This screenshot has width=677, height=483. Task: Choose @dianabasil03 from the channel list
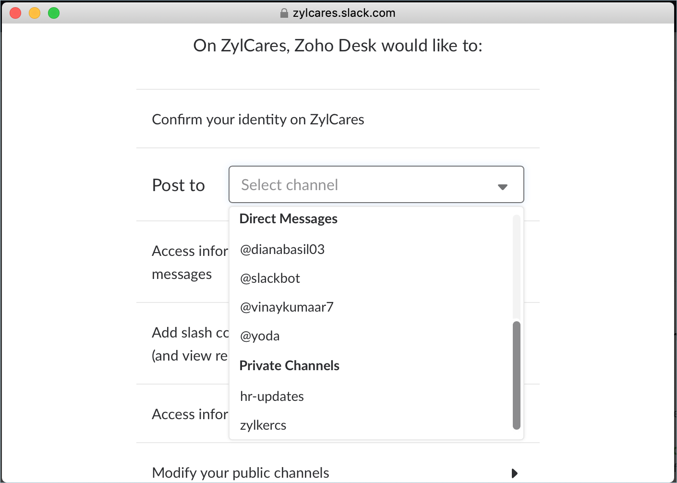(282, 250)
